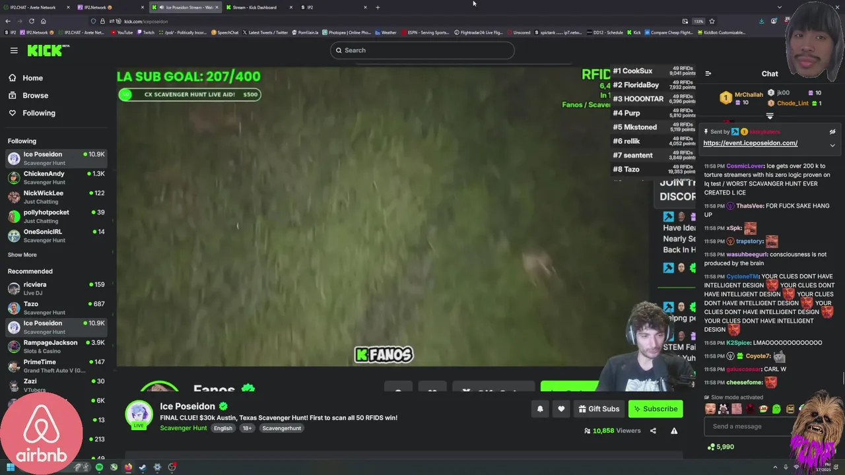Switch to the last IP2 browser tab
The height and width of the screenshot is (475, 845).
coord(333,7)
